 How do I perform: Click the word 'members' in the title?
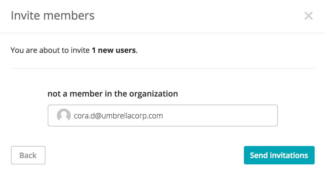pos(69,16)
